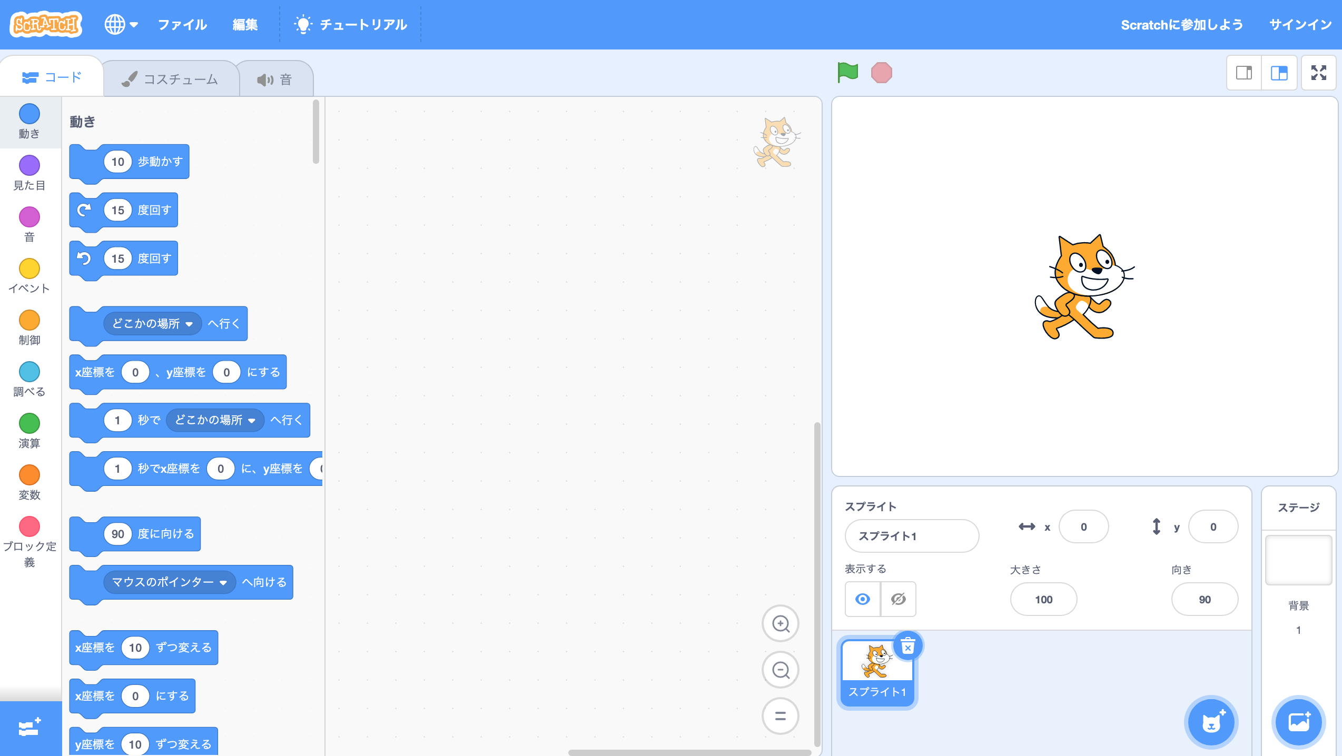Open the 編集 menu
1342x756 pixels.
[x=245, y=25]
